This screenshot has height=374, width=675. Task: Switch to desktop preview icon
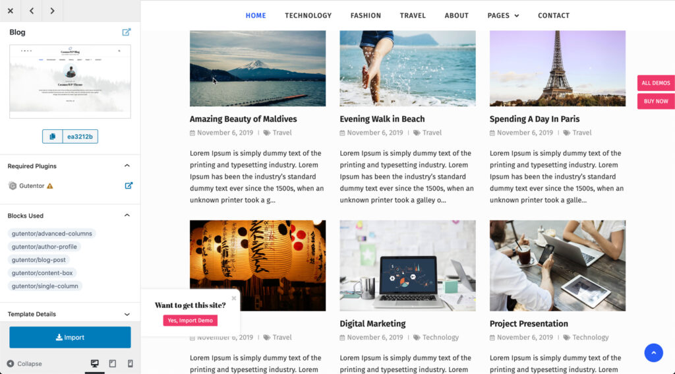click(x=95, y=363)
